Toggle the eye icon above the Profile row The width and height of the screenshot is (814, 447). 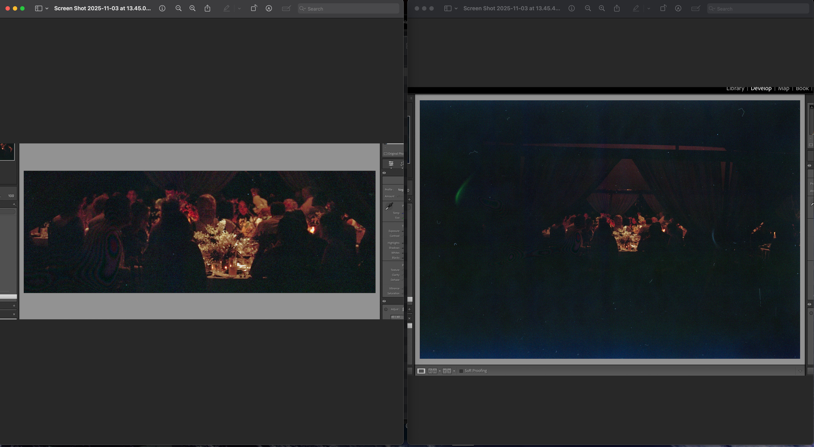384,173
